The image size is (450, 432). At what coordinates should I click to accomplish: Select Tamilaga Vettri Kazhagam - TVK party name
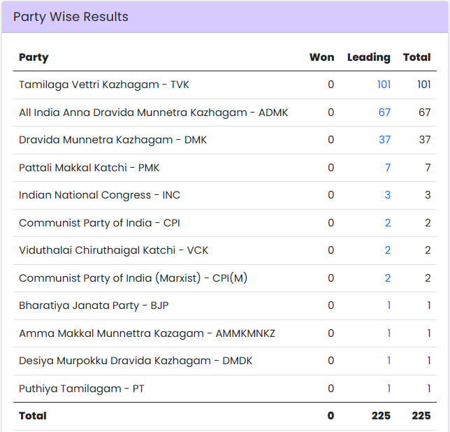pos(104,85)
